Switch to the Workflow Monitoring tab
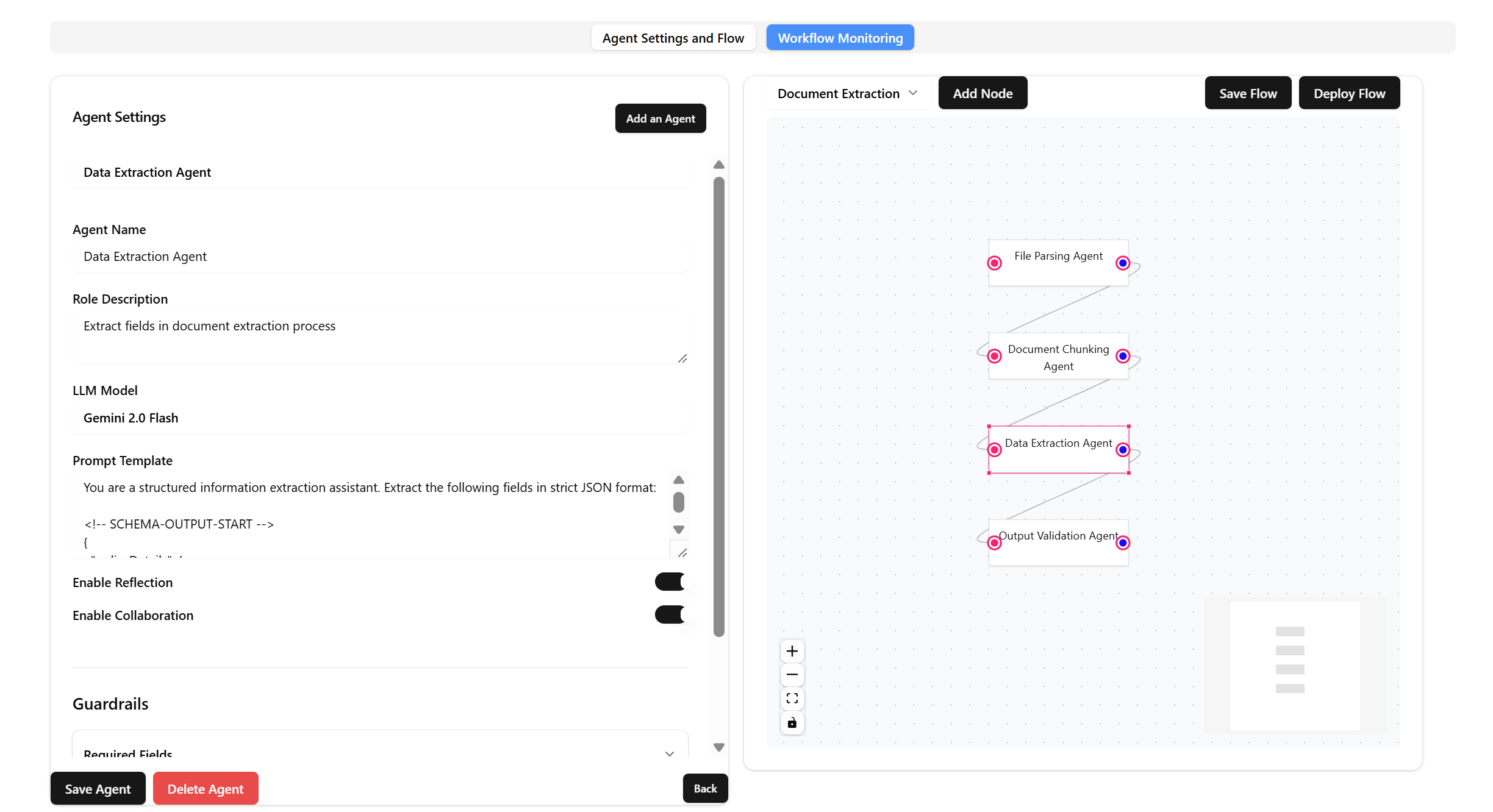This screenshot has width=1493, height=812. (x=840, y=37)
